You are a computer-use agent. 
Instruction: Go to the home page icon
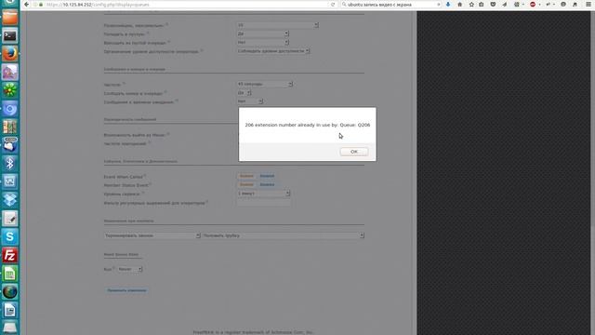pos(459,4)
